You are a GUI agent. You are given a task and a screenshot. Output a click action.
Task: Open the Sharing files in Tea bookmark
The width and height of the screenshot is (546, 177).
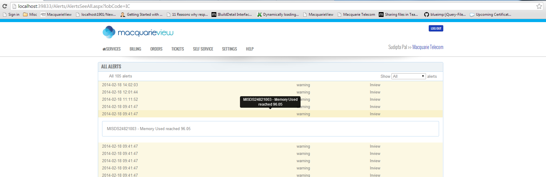coord(398,15)
